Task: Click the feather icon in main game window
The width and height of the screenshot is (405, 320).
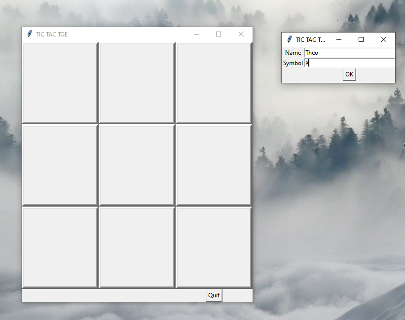Action: (x=30, y=34)
